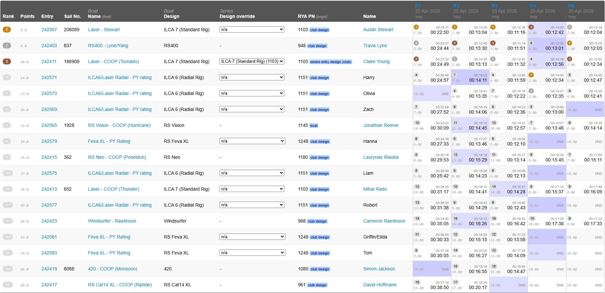The image size is (605, 293).
Task: Open boat RS Neo - COOP (Poseidon)
Action: (117, 157)
